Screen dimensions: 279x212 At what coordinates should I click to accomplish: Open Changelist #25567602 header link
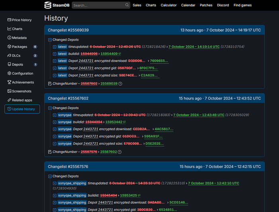(x=68, y=98)
